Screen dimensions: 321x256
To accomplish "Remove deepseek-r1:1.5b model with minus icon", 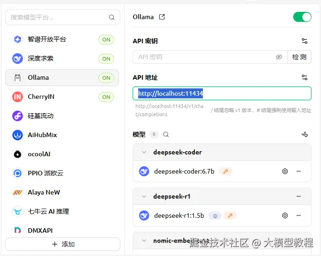I will click(299, 215).
